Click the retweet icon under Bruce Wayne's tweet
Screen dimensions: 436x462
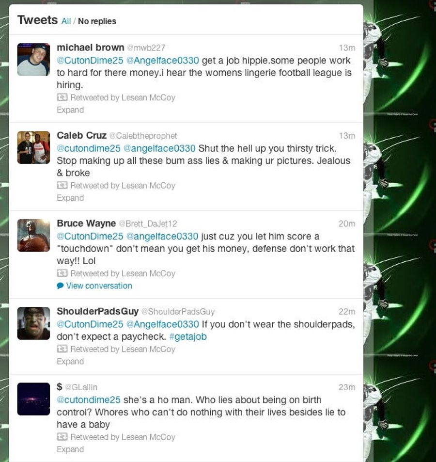click(x=62, y=273)
